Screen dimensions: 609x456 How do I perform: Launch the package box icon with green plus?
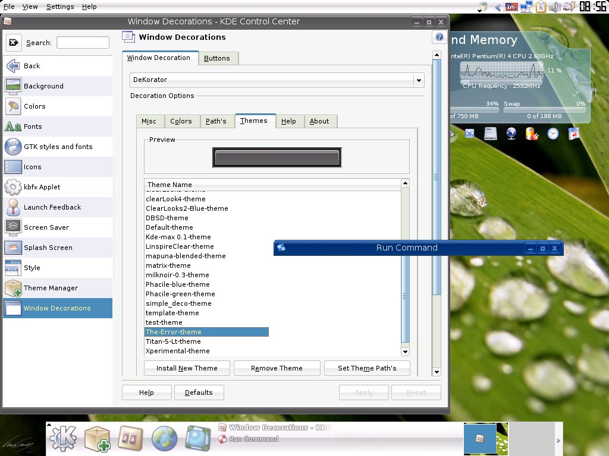[x=97, y=439]
